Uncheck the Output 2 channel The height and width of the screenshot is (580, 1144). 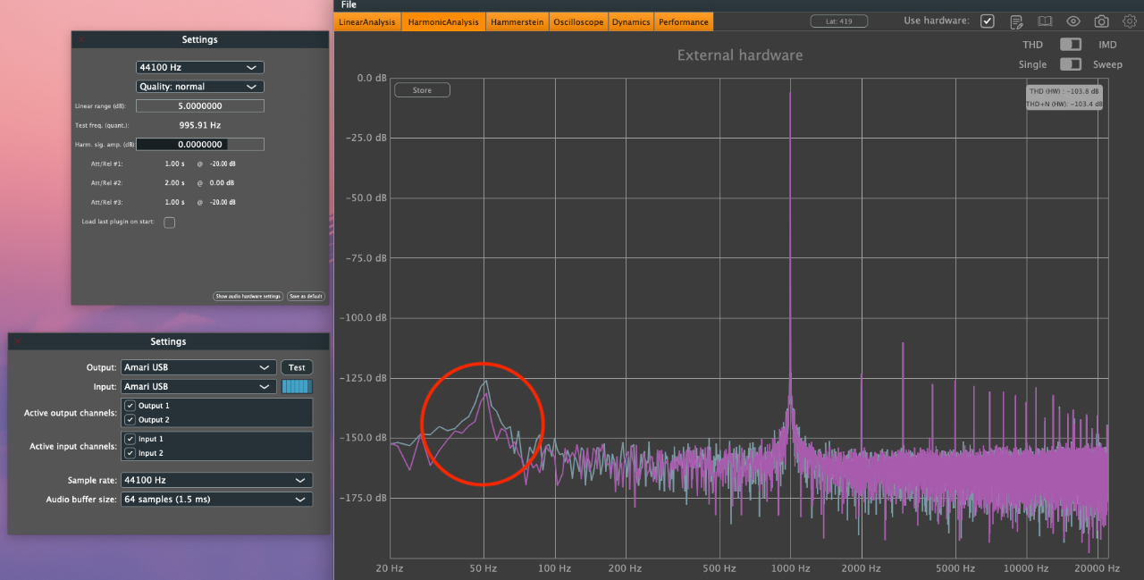130,420
